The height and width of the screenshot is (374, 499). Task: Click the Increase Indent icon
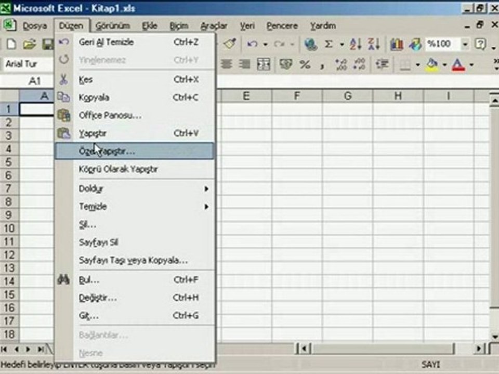coord(382,64)
